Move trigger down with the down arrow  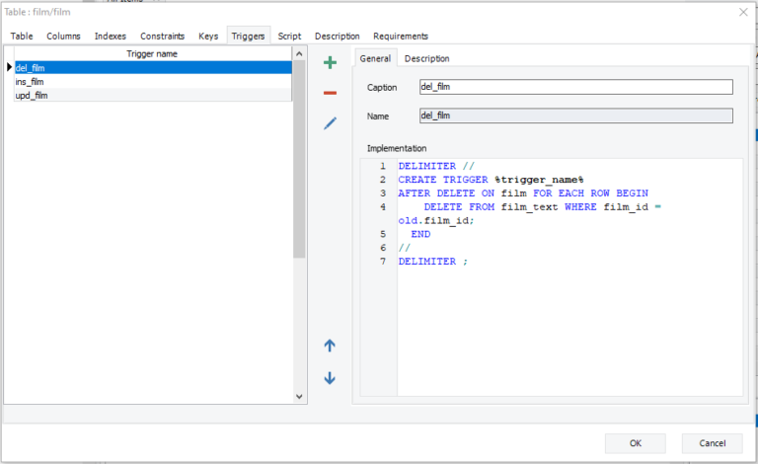(x=330, y=378)
